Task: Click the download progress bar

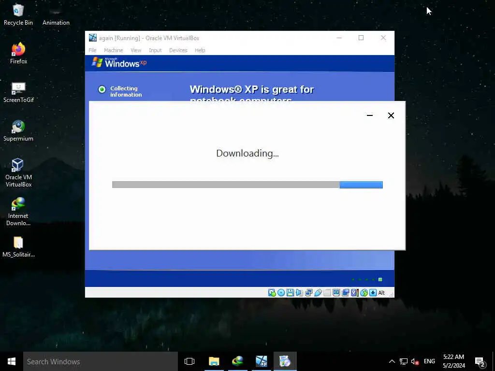Action: click(x=247, y=185)
